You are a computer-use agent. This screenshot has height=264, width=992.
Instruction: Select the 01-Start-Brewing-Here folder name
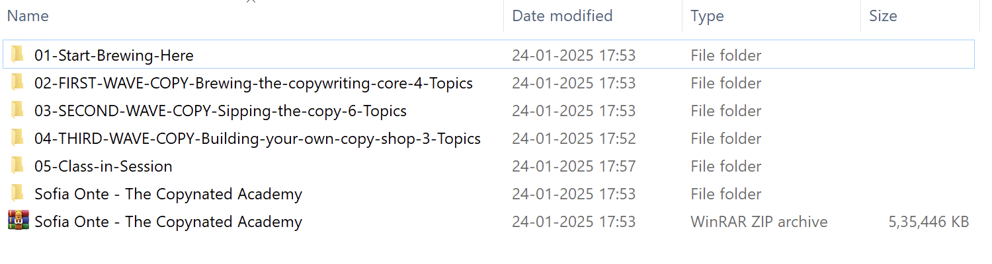(114, 55)
